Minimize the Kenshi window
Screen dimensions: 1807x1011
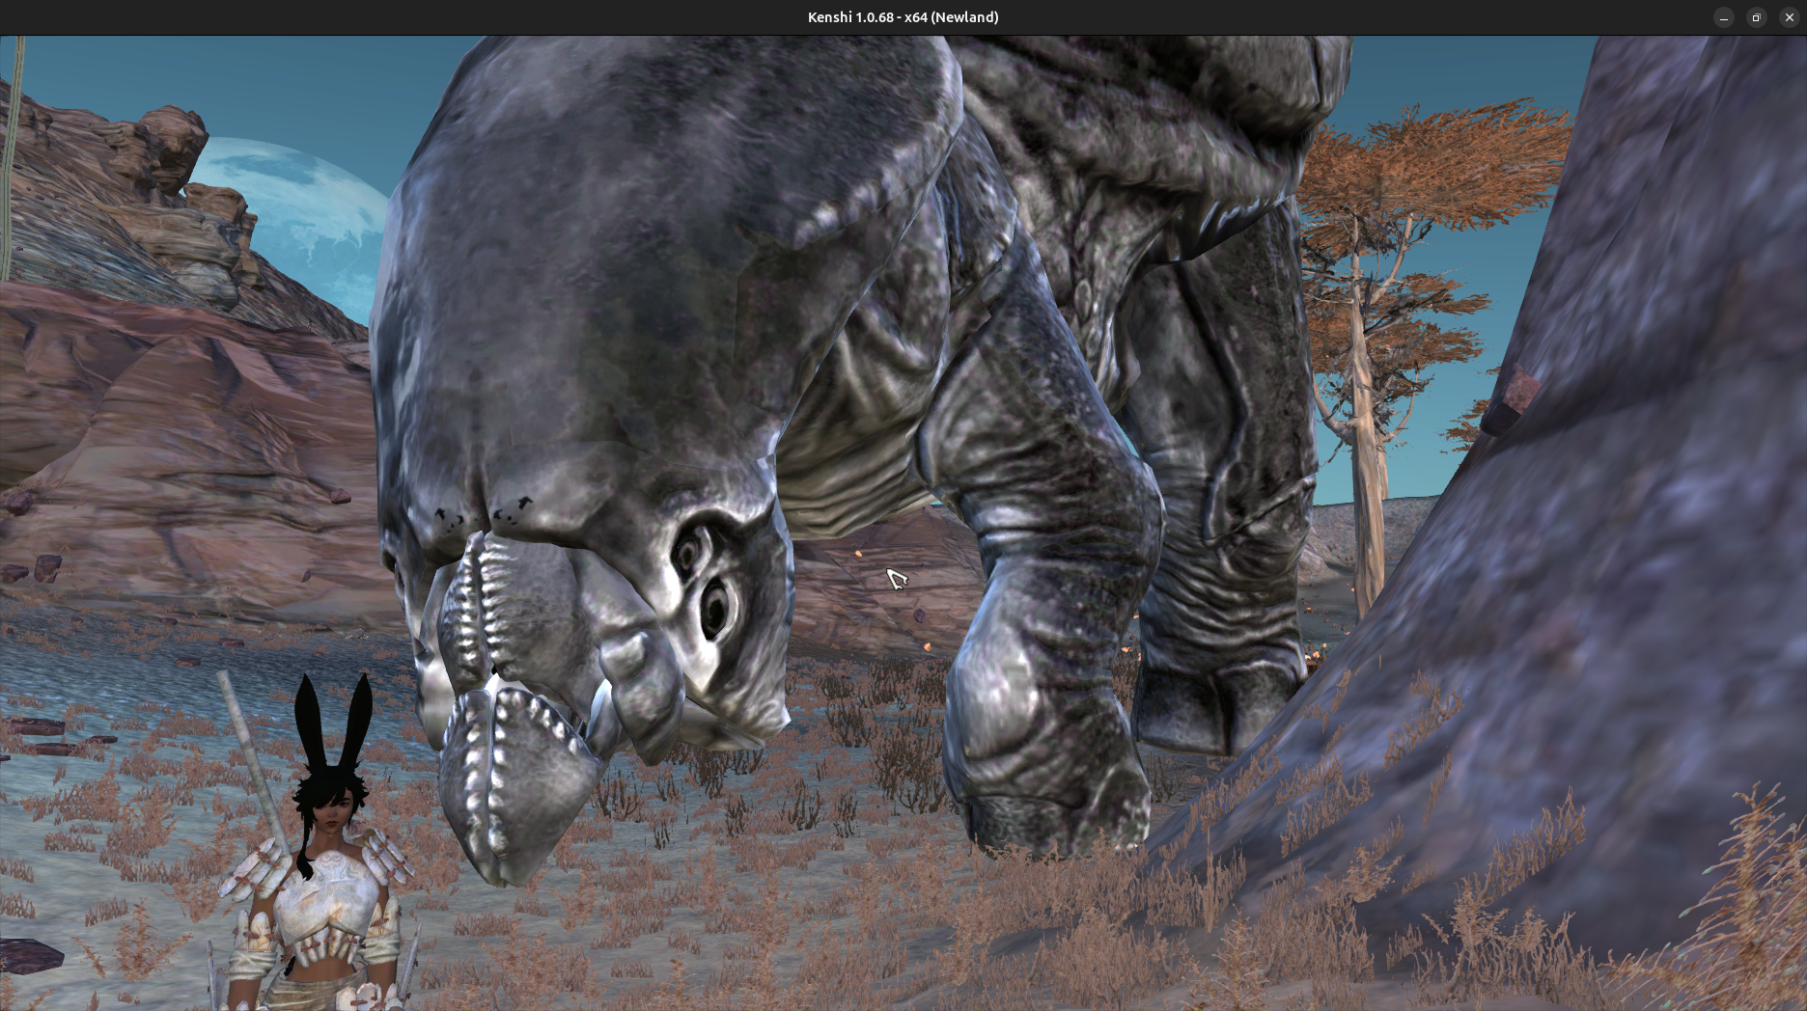tap(1724, 17)
